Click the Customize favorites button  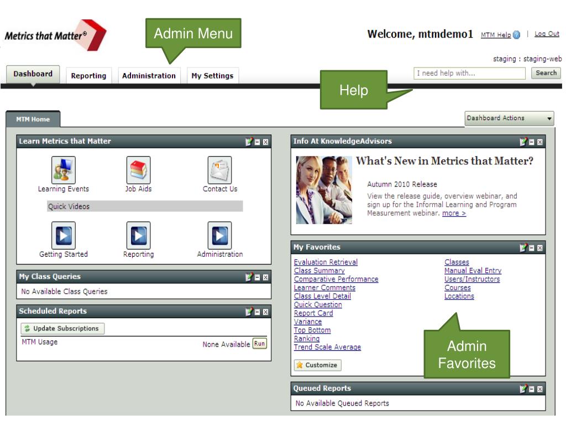pos(318,365)
